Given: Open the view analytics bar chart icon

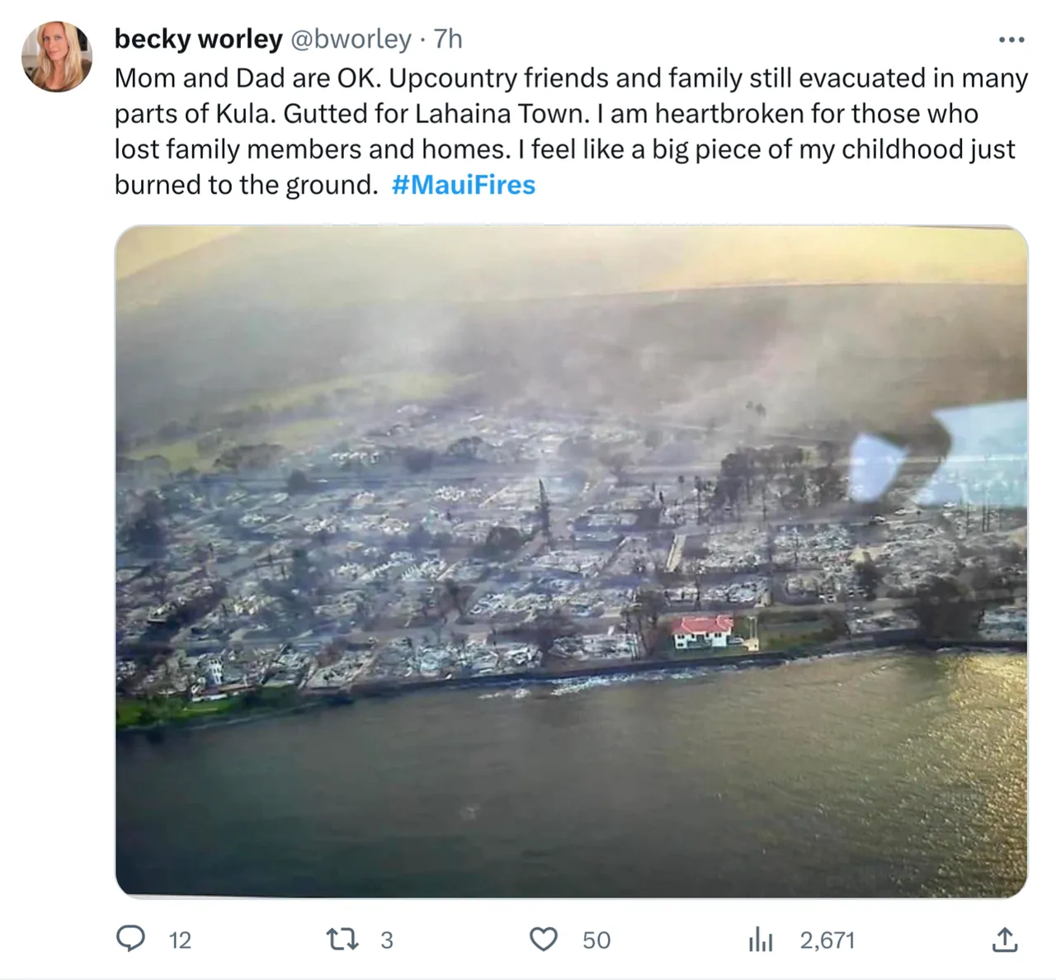Looking at the screenshot, I should [761, 939].
